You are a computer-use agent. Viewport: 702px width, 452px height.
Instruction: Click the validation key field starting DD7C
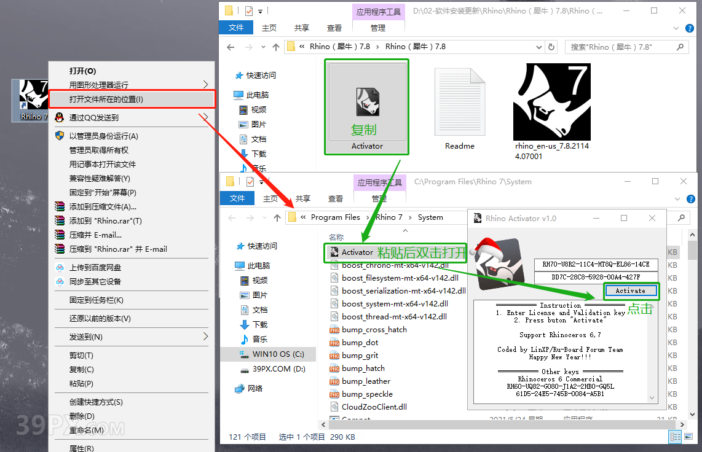[x=596, y=277]
